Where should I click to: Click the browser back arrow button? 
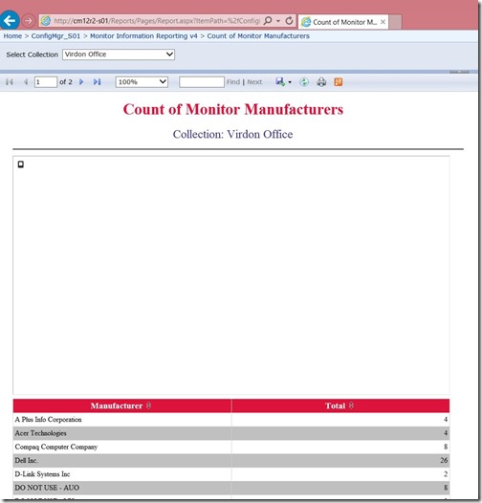[10, 21]
